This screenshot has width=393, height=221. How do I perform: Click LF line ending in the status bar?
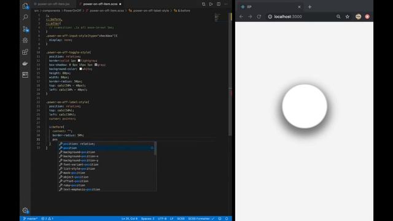(x=172, y=219)
